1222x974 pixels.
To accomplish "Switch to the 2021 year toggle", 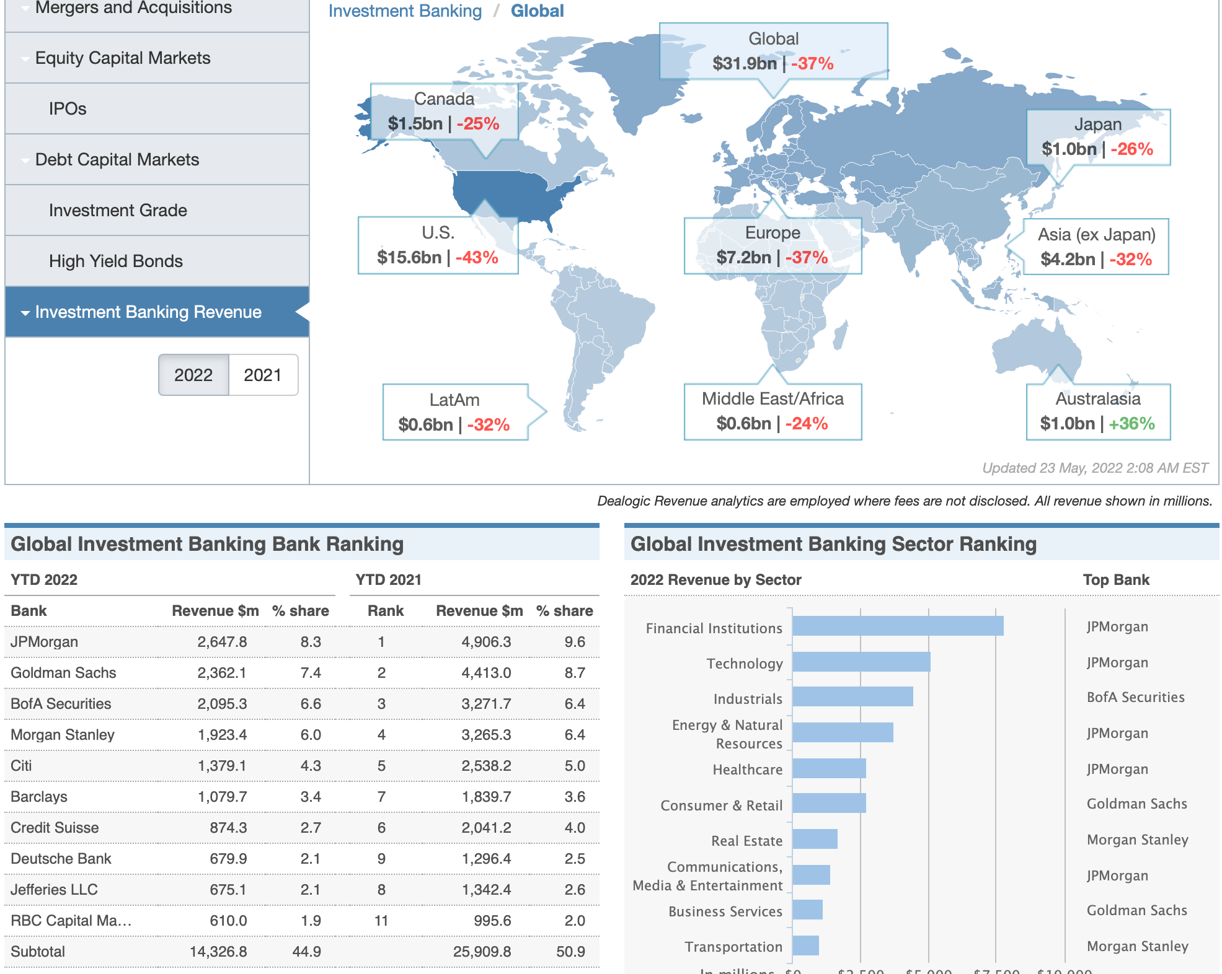I will [x=263, y=375].
